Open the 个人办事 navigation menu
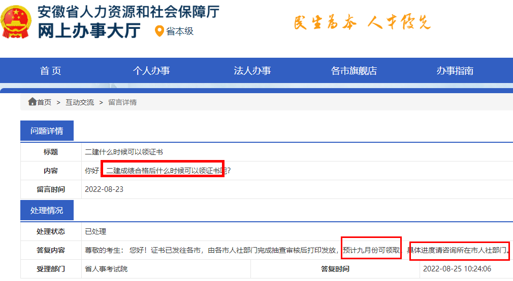This screenshot has height=281, width=513. (x=151, y=71)
